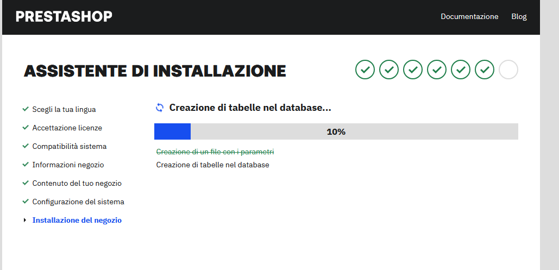
Task: Select the Configurazione del sistema step
Action: [x=78, y=202]
